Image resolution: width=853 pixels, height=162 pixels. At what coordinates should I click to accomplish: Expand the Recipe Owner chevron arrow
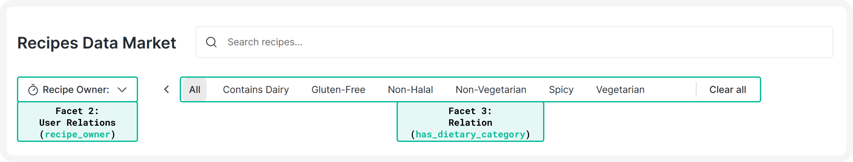coord(122,90)
